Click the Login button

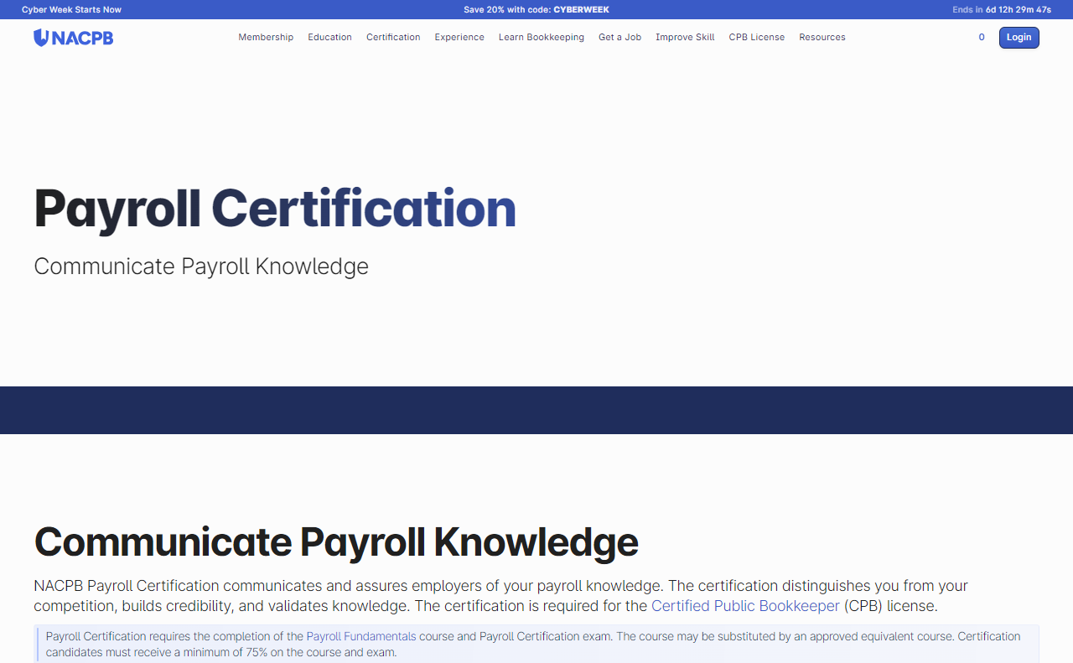(x=1019, y=38)
